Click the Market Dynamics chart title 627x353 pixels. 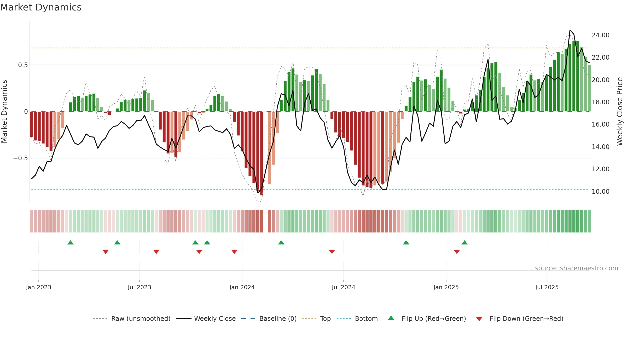click(x=41, y=7)
